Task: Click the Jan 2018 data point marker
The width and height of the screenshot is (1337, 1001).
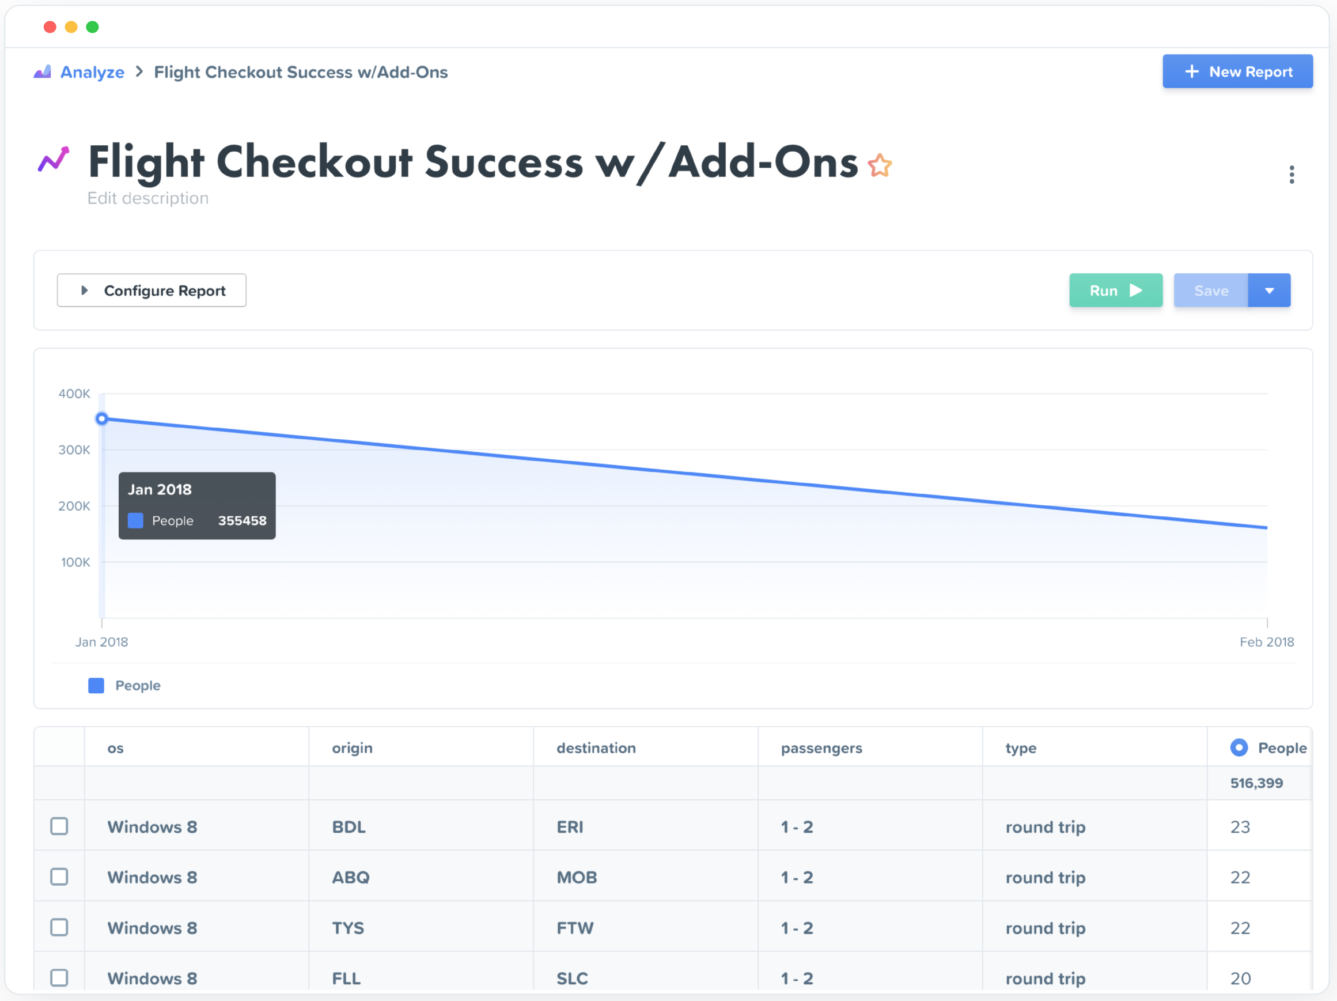Action: 101,418
